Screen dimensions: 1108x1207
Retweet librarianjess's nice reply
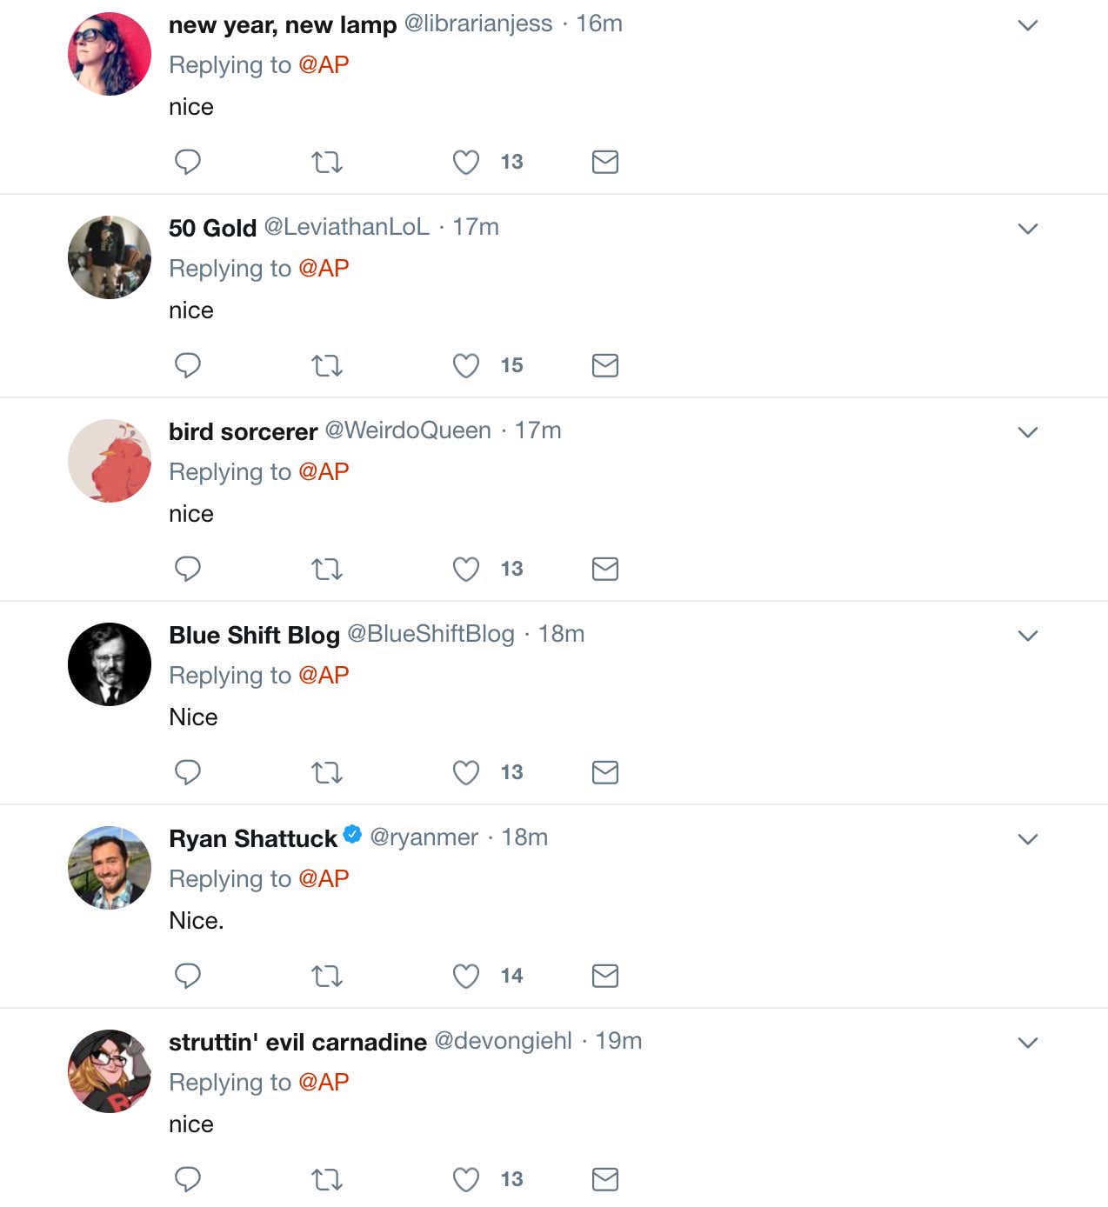tap(327, 162)
